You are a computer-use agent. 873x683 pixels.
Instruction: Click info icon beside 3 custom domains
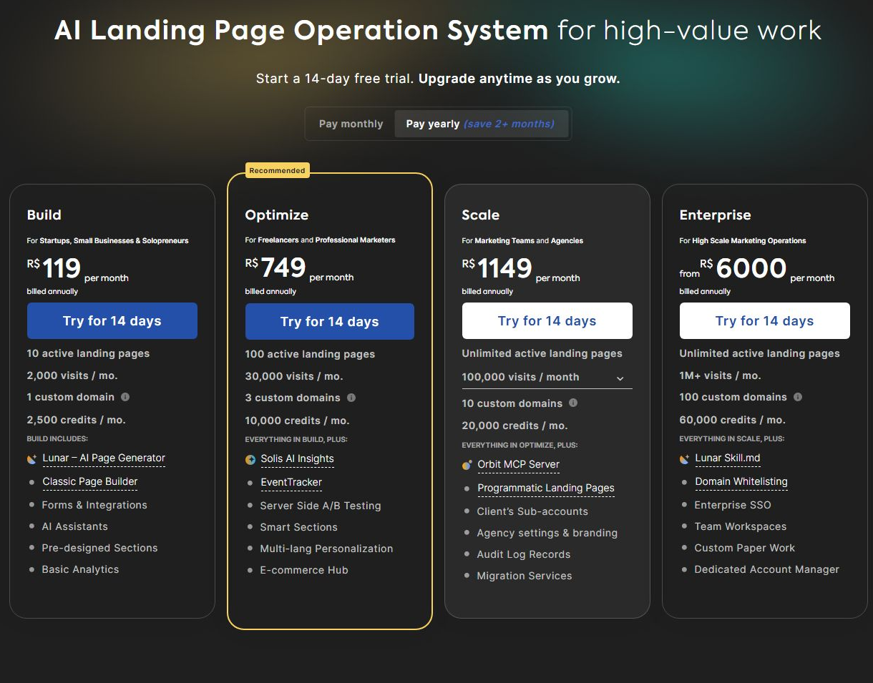351,398
